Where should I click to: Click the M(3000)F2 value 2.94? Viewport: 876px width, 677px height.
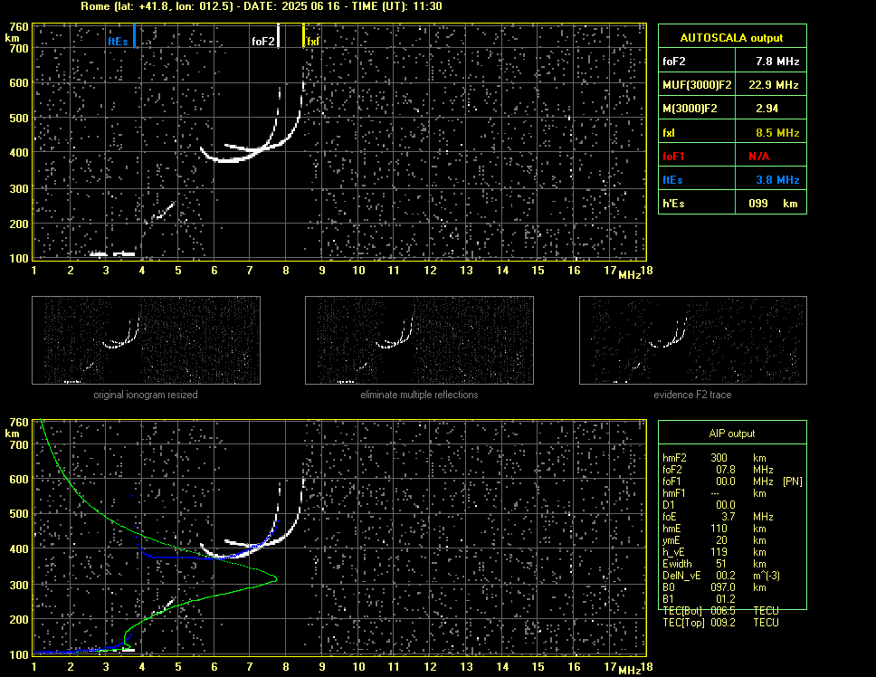(x=767, y=109)
